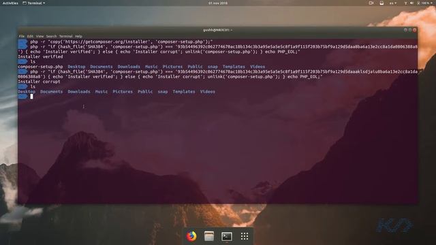Click 'Public' in second ls listing
Viewport: 436px width, 245px height.
(x=145, y=92)
